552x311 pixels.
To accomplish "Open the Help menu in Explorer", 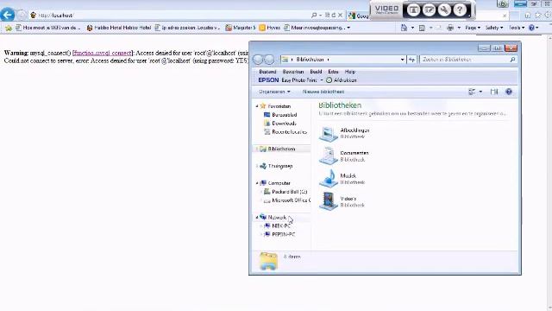I will click(x=350, y=72).
